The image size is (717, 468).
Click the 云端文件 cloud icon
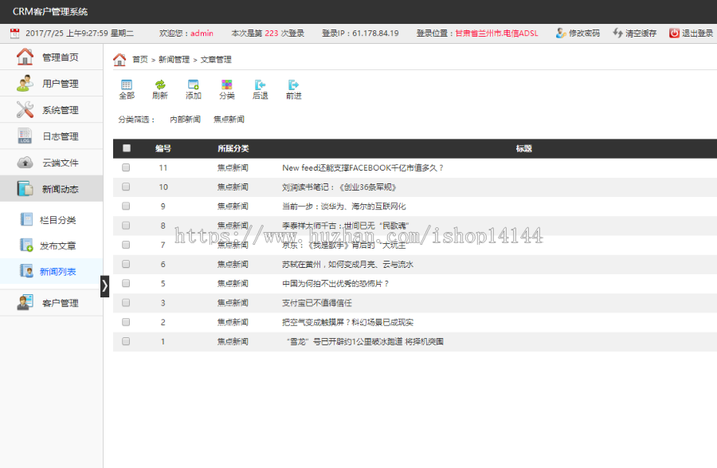25,163
